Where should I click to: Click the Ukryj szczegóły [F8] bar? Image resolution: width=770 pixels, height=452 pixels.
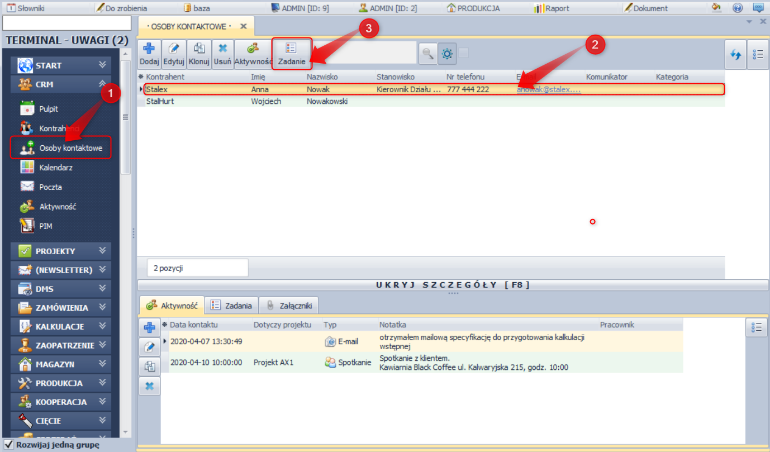tap(453, 285)
